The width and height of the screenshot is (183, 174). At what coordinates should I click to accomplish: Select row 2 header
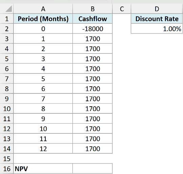(7, 29)
